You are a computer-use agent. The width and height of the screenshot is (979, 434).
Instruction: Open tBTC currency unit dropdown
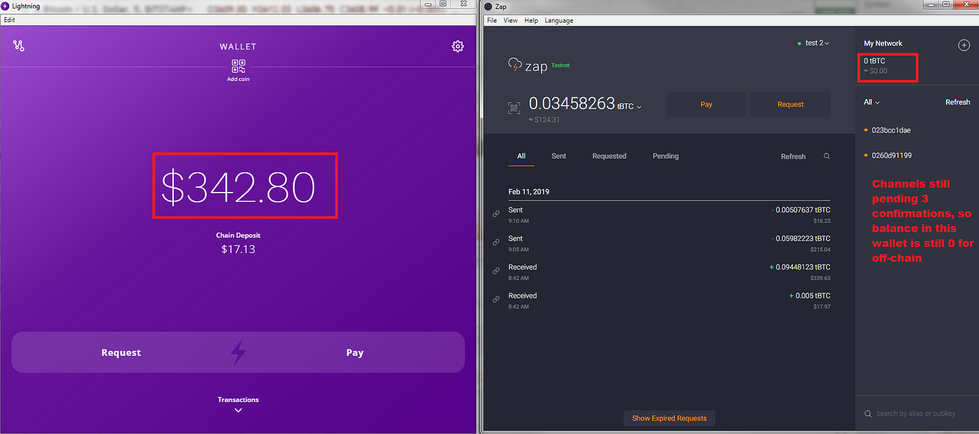630,106
